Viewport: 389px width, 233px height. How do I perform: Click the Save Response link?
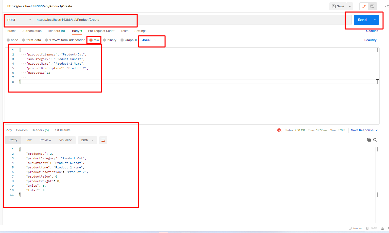pos(362,130)
